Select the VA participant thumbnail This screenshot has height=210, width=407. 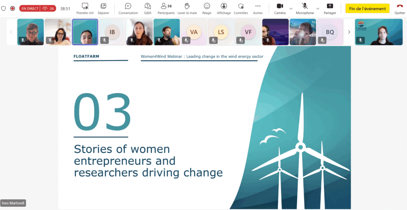coord(194,32)
